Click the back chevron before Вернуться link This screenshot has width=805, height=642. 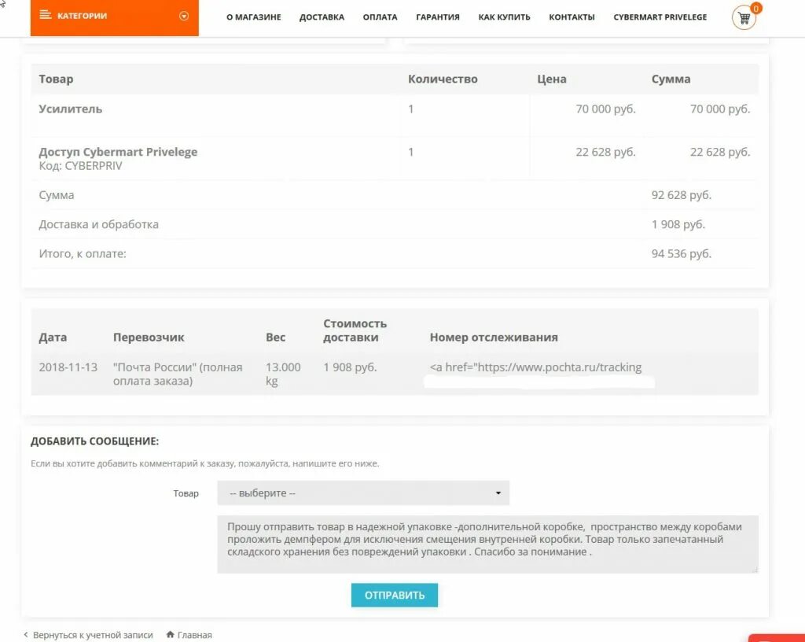coord(25,634)
